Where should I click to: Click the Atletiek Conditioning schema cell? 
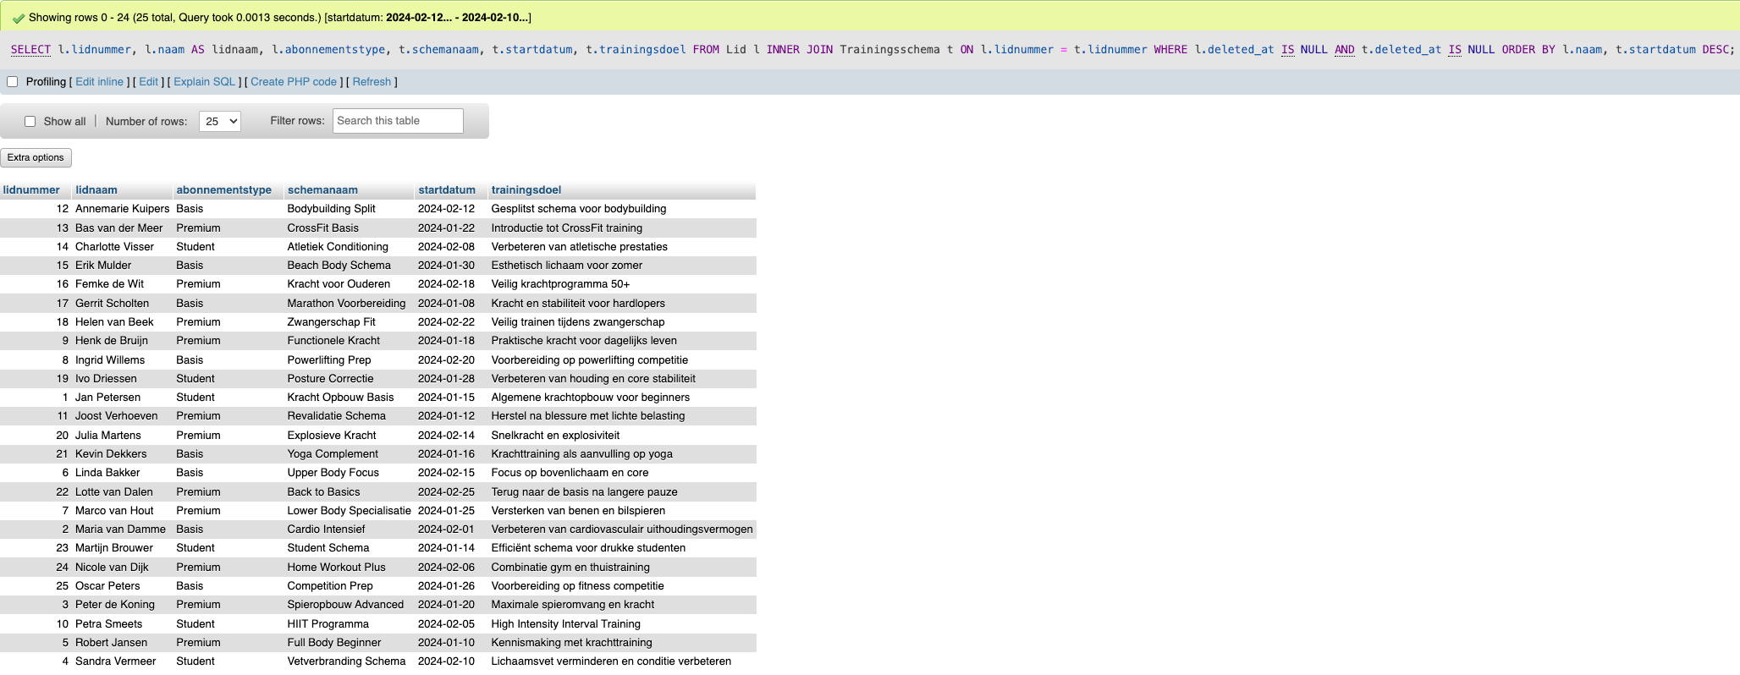tap(349, 247)
